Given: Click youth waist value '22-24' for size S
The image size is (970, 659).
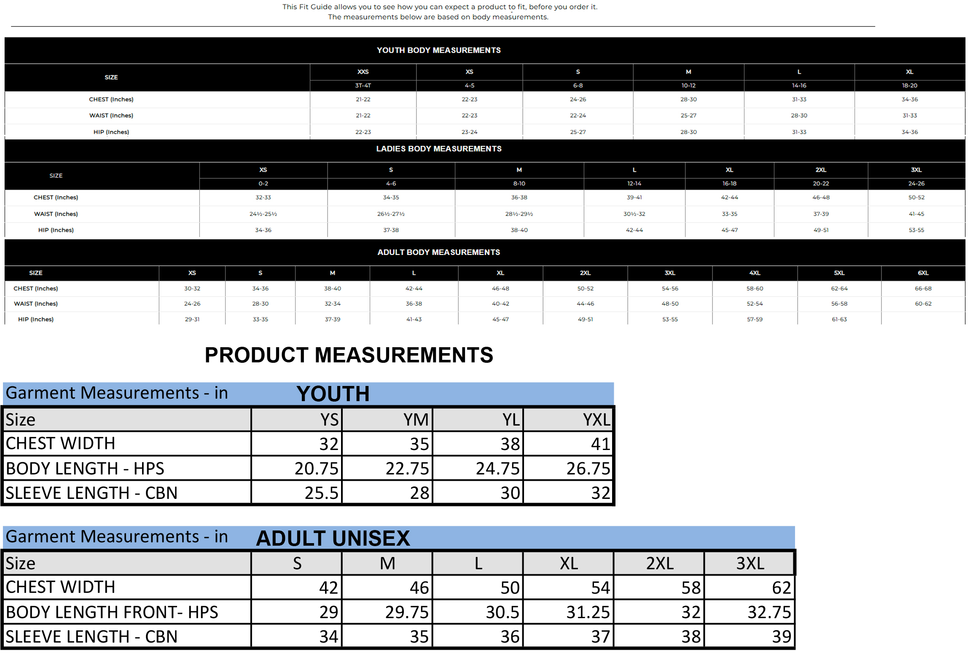Looking at the screenshot, I should tap(578, 115).
